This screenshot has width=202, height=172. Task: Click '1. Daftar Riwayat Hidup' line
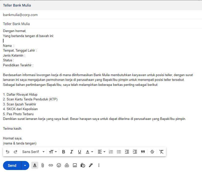20,94
